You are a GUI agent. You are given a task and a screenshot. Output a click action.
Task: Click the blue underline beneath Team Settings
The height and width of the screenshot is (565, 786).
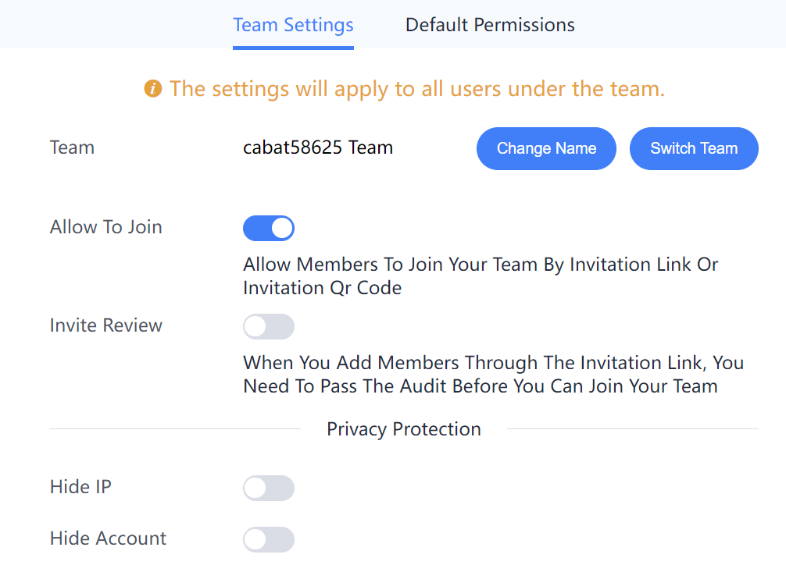(293, 48)
